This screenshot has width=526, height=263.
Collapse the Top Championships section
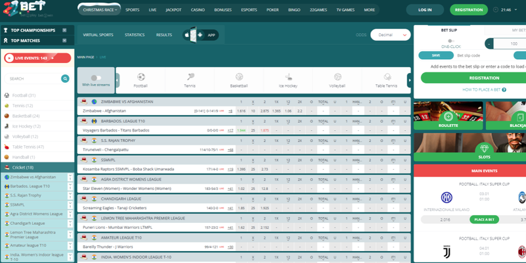(x=64, y=30)
